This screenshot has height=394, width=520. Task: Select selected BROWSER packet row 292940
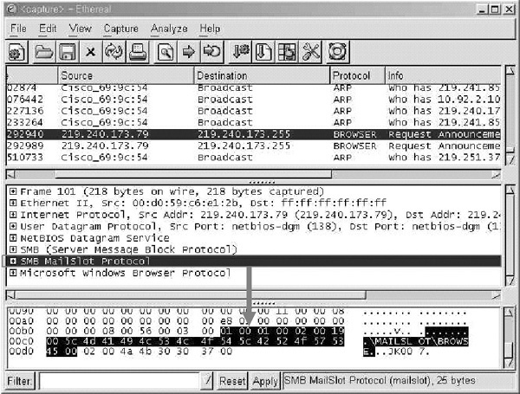pyautogui.click(x=253, y=134)
